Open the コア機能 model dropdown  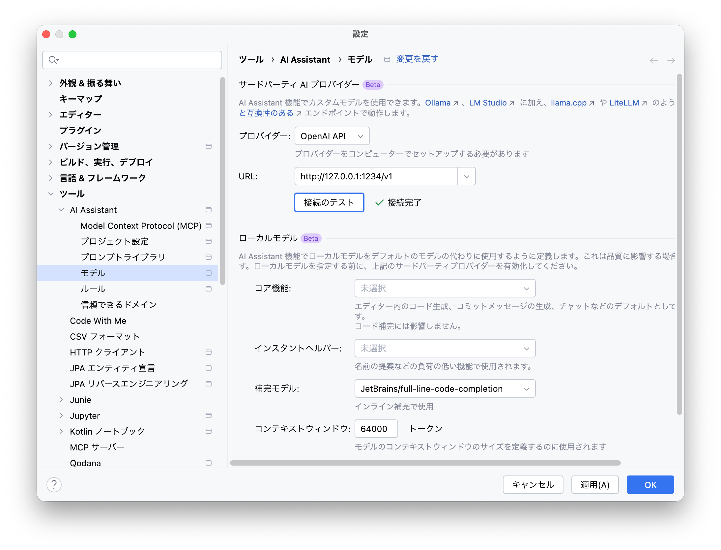(x=445, y=289)
